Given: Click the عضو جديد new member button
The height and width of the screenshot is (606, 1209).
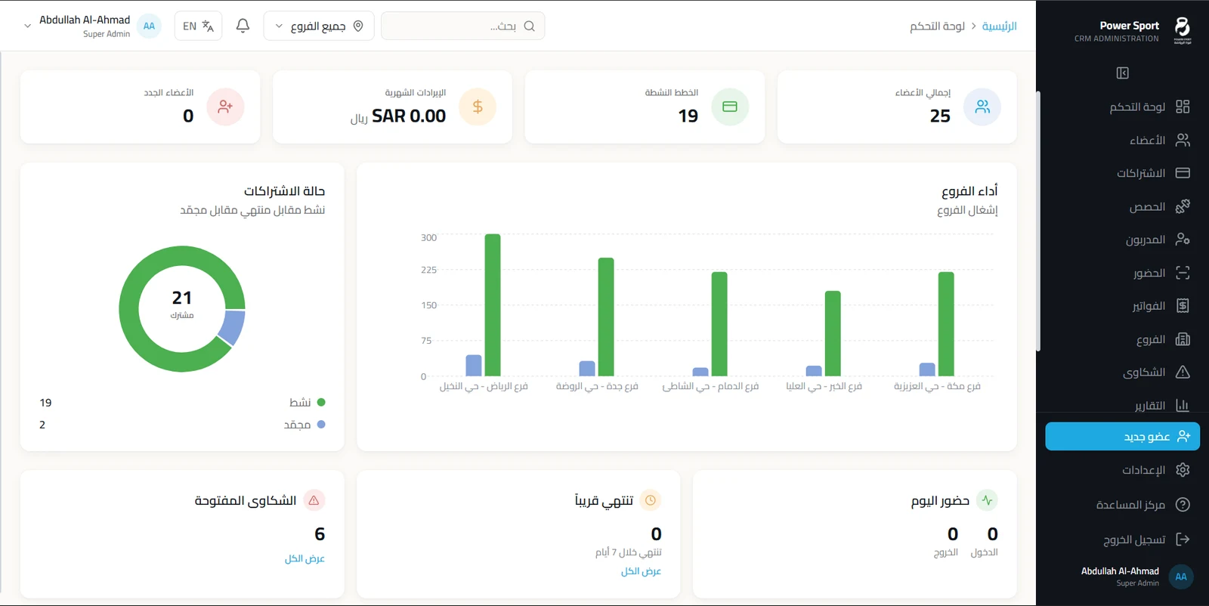Looking at the screenshot, I should (x=1122, y=437).
